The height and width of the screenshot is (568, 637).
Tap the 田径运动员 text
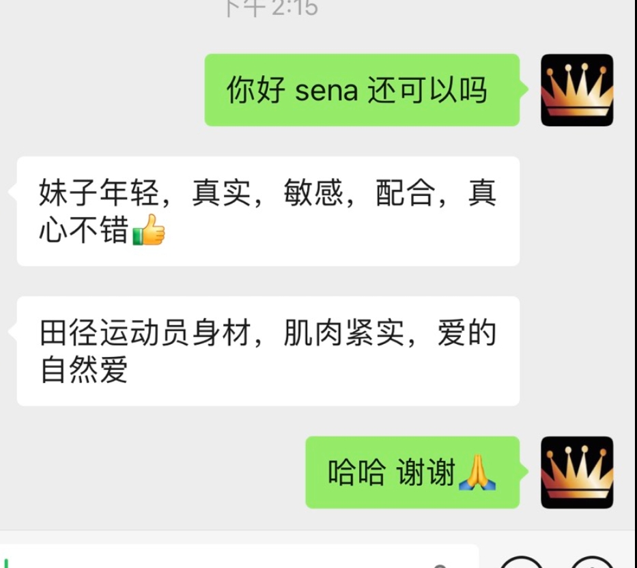pos(114,332)
